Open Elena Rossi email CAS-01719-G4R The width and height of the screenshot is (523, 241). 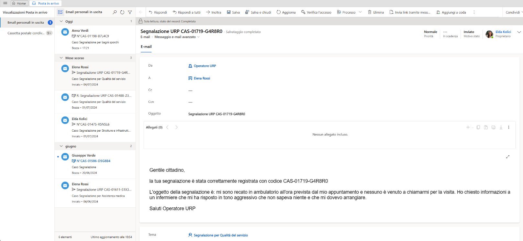[x=95, y=76]
